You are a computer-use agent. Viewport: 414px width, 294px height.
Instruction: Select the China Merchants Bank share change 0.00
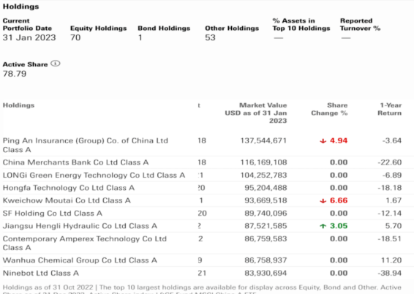[x=339, y=162]
